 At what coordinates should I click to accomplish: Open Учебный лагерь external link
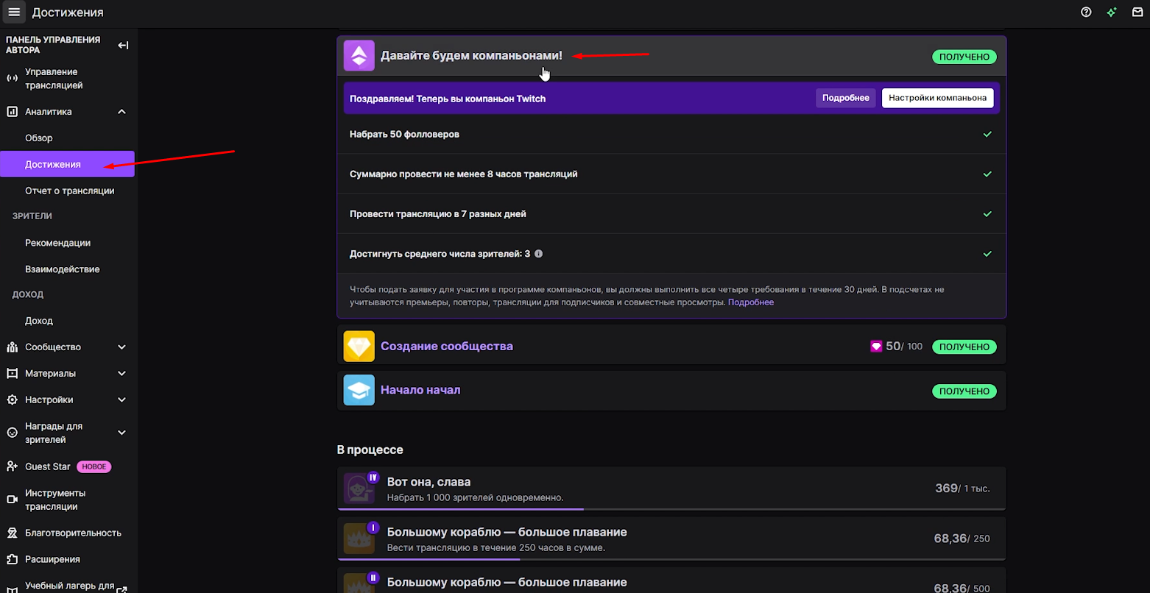coord(67,586)
